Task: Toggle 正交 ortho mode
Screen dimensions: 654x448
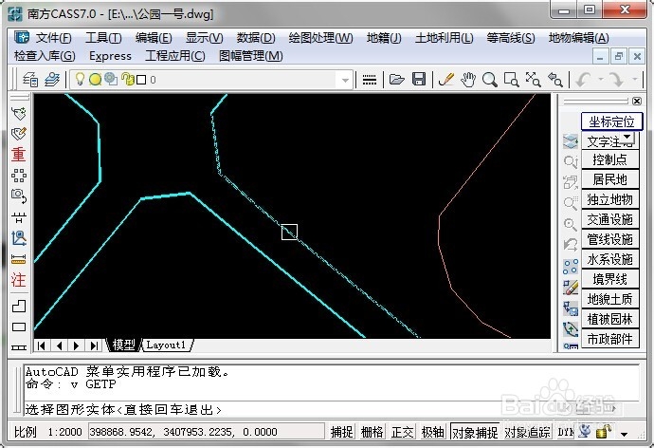Action: (402, 432)
